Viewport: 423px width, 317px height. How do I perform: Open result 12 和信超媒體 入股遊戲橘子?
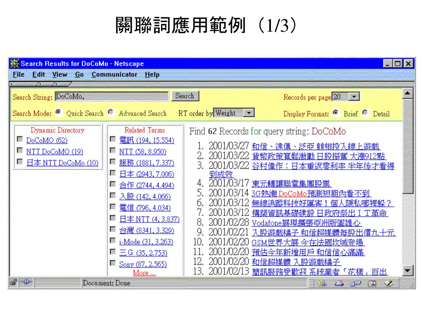tap(296, 262)
